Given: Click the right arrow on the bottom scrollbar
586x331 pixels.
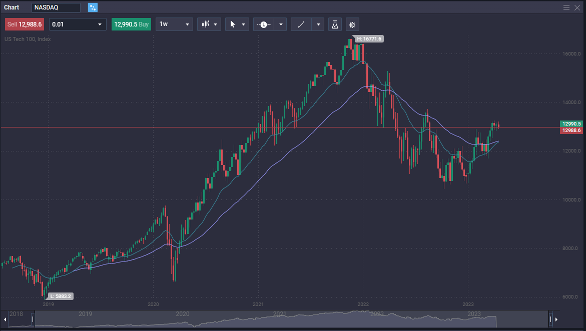Looking at the screenshot, I should (556, 319).
